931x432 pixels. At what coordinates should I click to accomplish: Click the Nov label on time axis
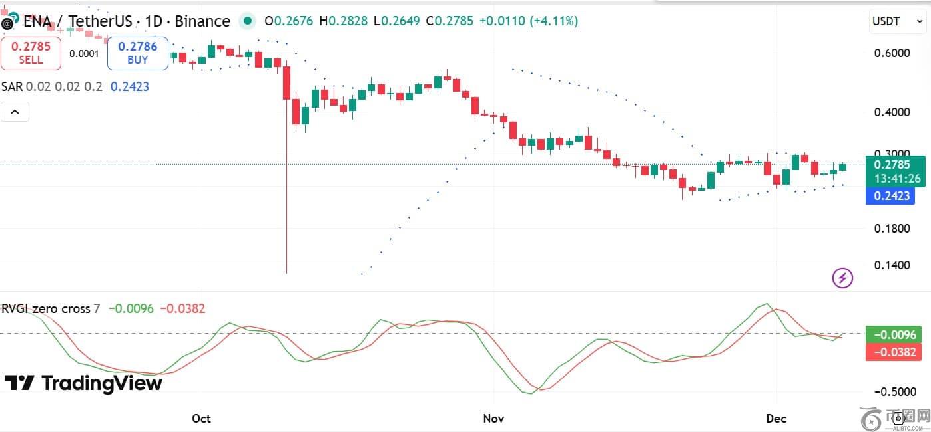(493, 418)
